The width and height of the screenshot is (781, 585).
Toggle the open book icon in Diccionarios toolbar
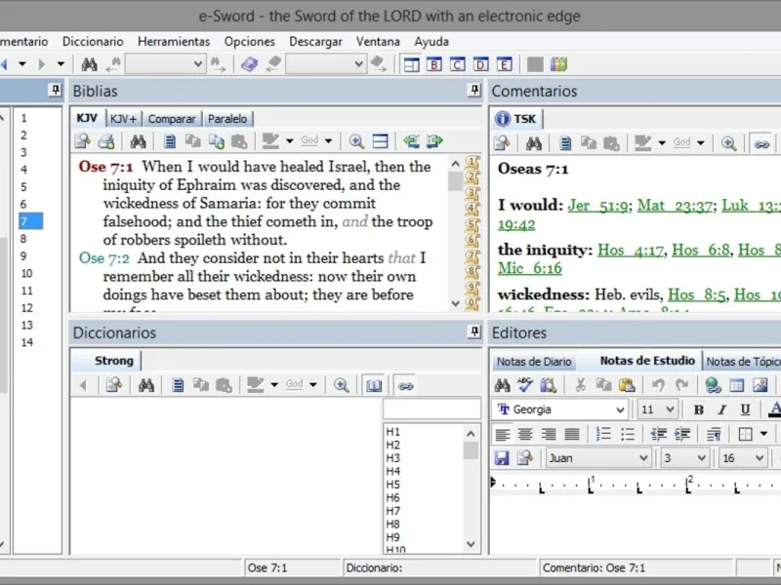374,385
